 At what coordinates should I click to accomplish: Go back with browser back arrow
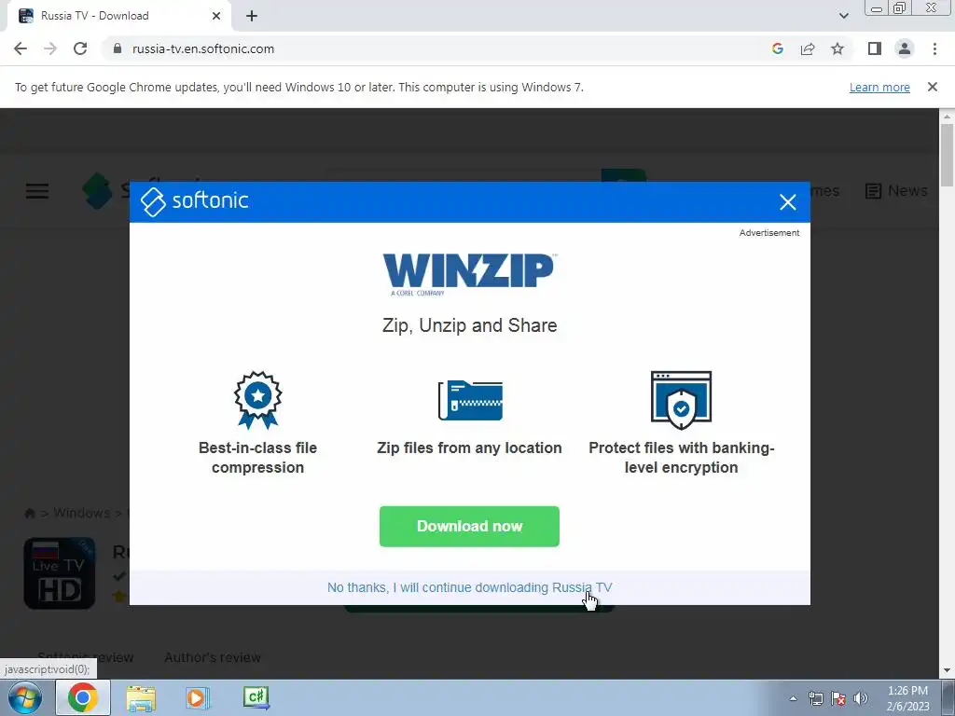21,48
